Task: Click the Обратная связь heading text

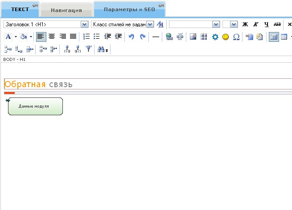Action: click(x=38, y=84)
